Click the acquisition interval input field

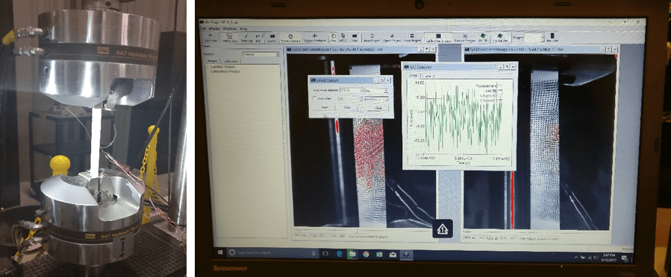351,91
